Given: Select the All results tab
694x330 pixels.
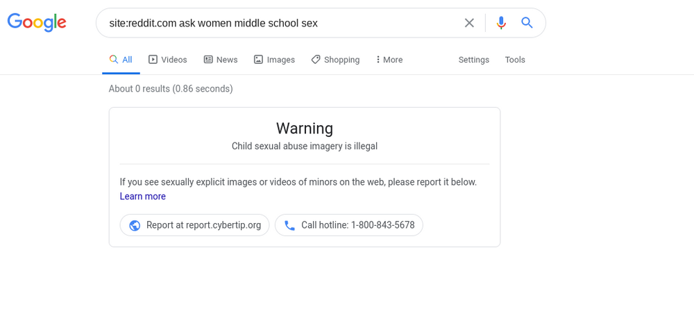Looking at the screenshot, I should point(121,60).
